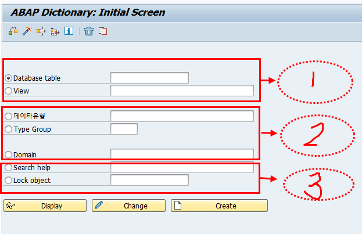Viewport: 362px width, 234px height.
Task: Focus the Lock object input field
Action: pos(149,180)
